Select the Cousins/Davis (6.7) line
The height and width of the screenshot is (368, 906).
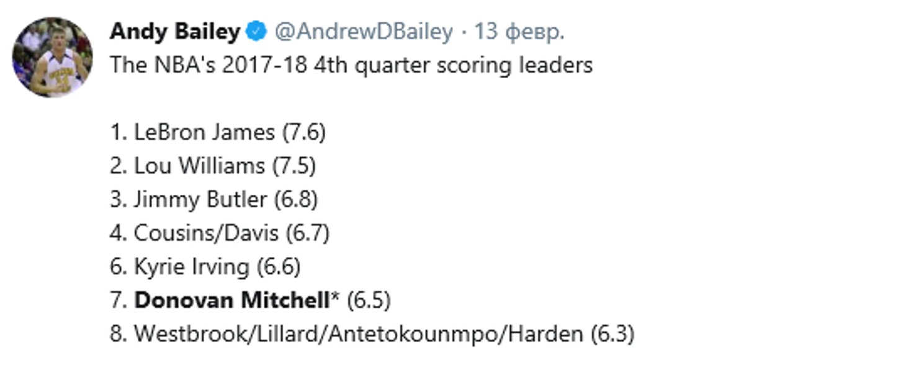(x=220, y=233)
